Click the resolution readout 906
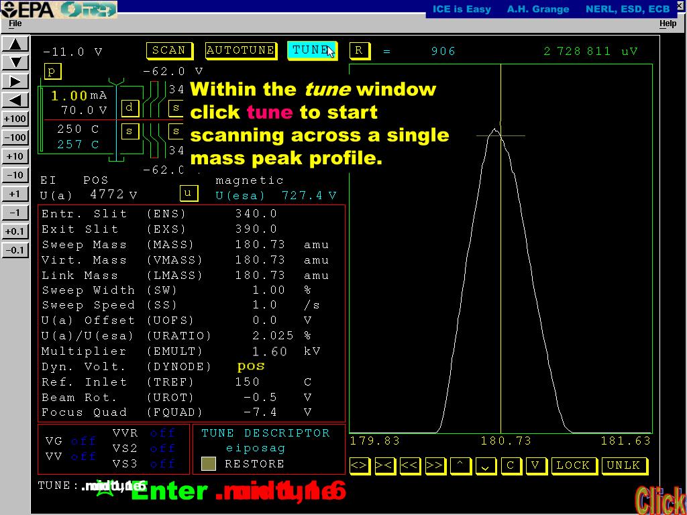The width and height of the screenshot is (687, 515). pos(443,51)
